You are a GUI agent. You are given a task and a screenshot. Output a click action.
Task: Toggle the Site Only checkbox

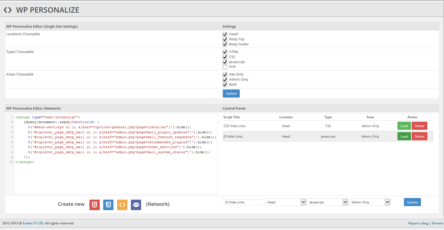pos(225,74)
